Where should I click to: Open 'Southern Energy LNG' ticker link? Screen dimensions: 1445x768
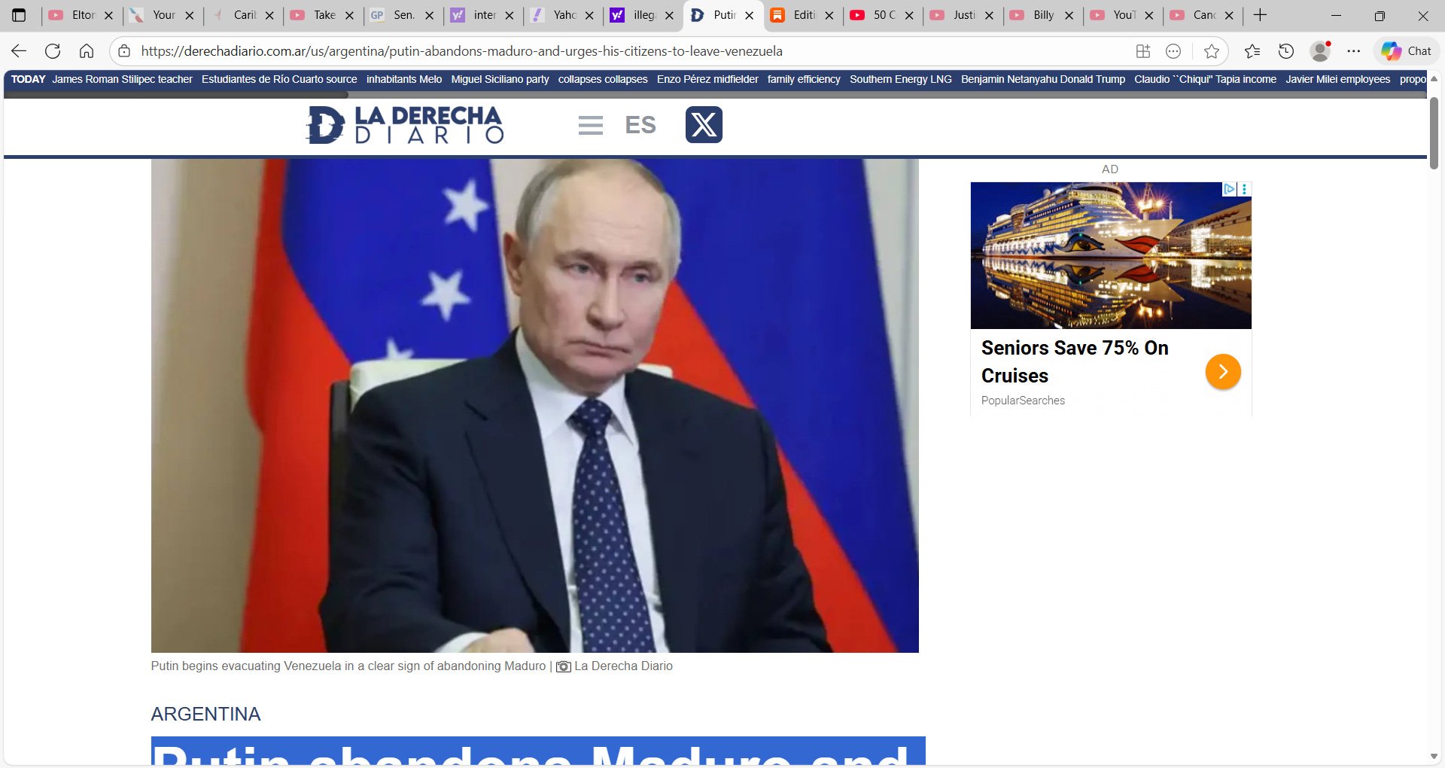click(x=901, y=79)
